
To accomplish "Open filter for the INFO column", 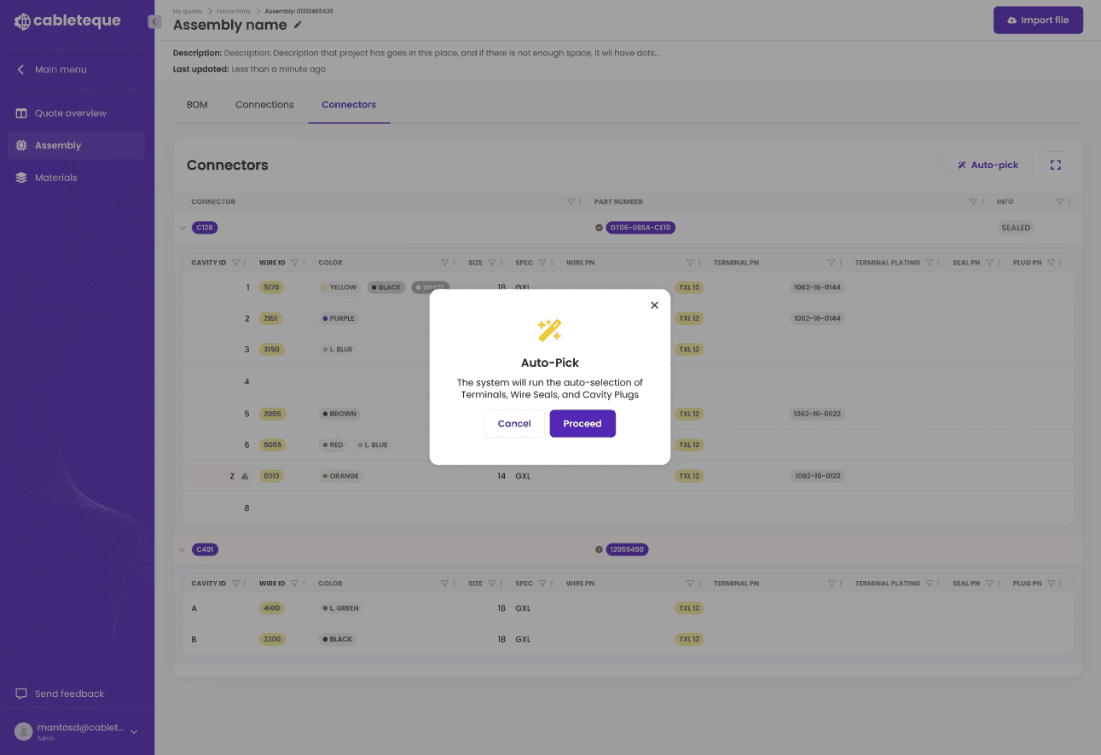I will (1060, 202).
